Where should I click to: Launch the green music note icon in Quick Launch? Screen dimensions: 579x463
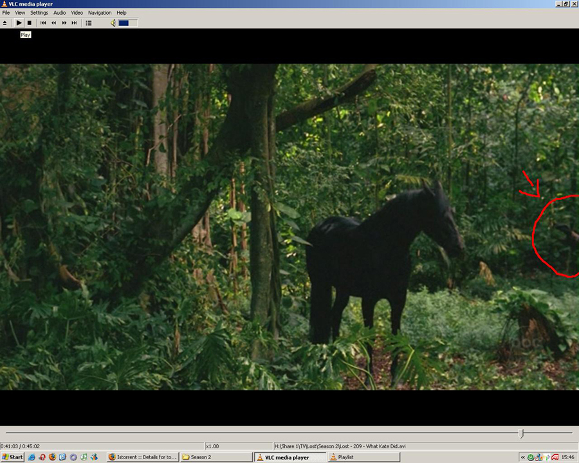[84, 457]
